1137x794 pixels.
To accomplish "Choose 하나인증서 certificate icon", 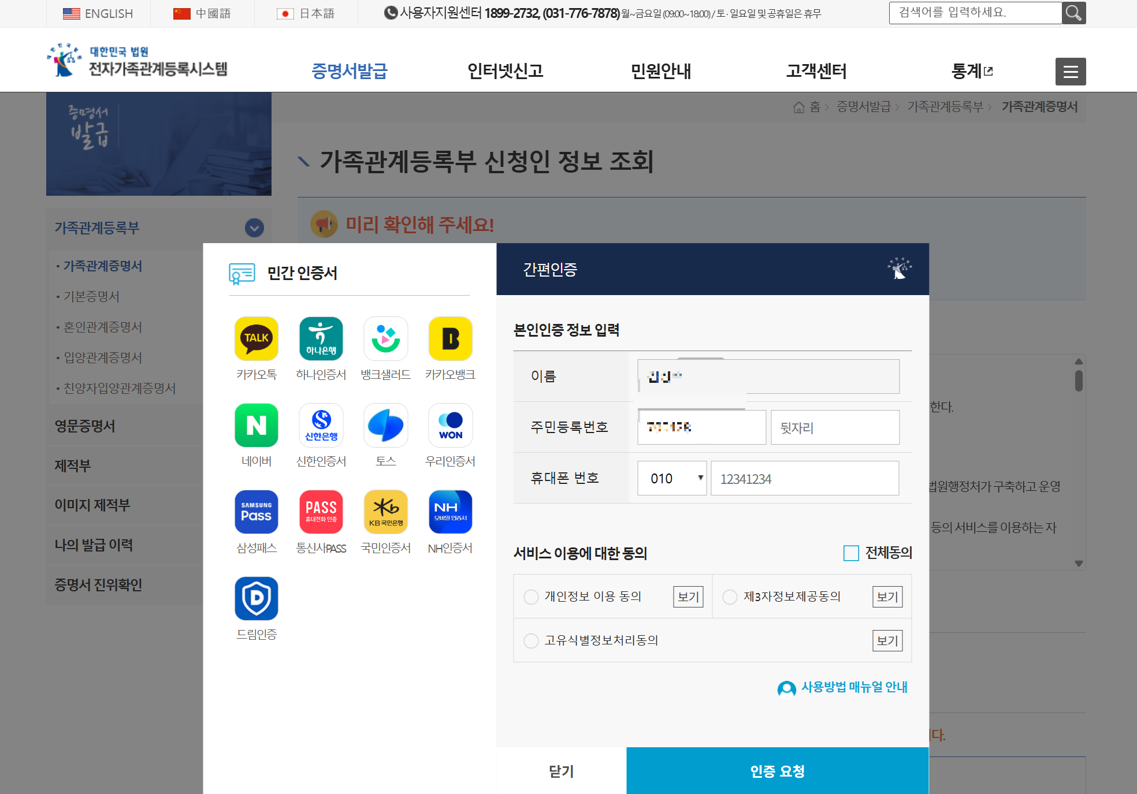I will point(321,338).
